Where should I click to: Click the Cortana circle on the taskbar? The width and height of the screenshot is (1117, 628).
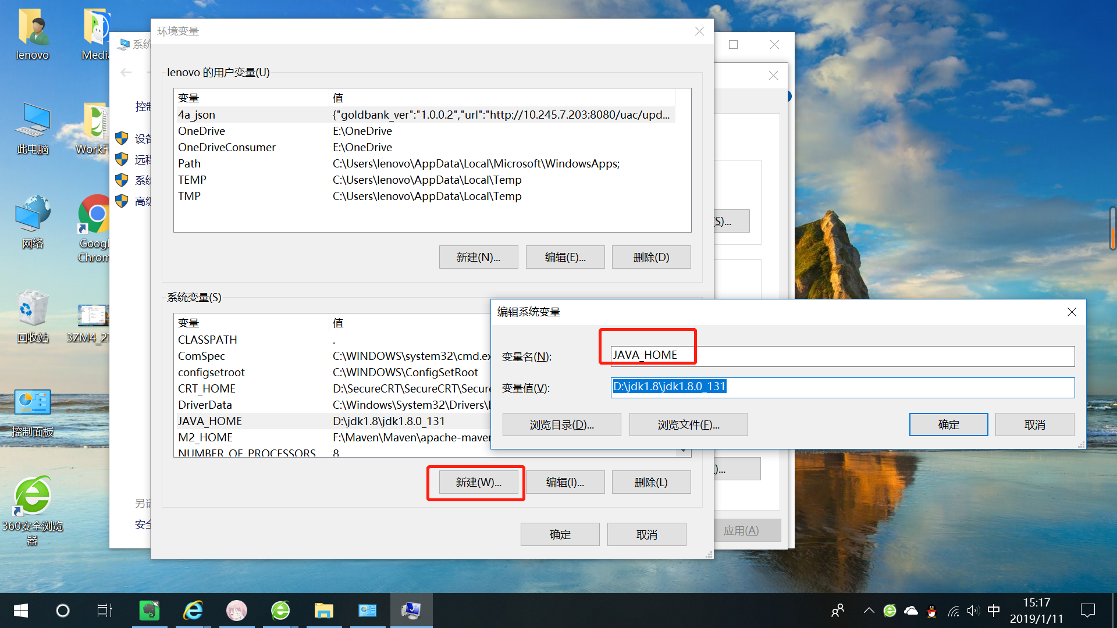62,611
